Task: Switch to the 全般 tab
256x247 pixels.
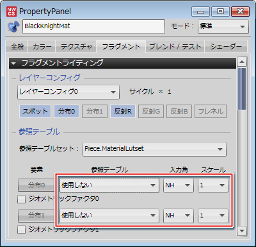Action: [x=17, y=46]
